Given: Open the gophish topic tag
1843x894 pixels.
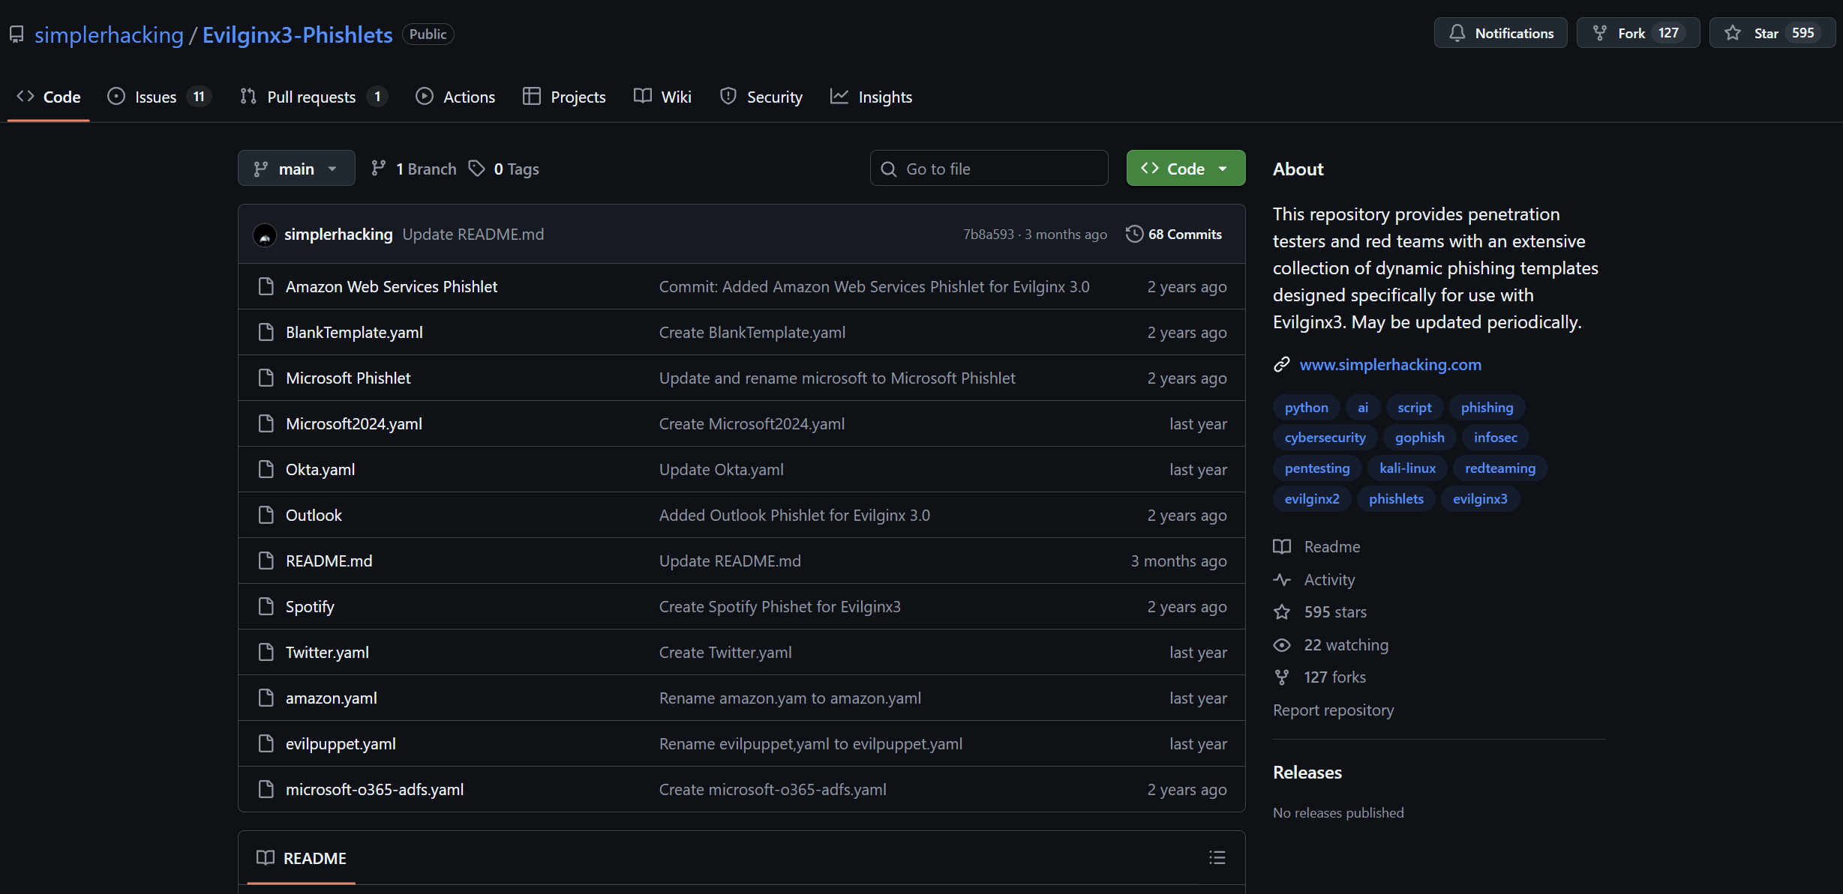Looking at the screenshot, I should click(1419, 437).
